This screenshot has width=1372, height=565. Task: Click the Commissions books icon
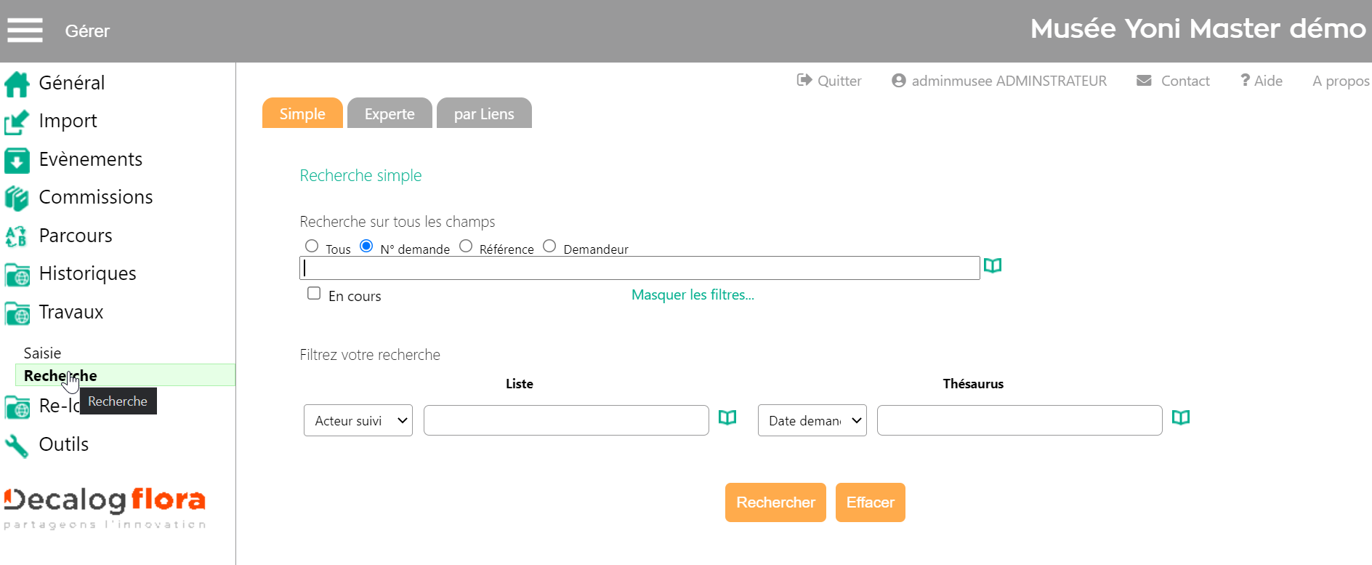tap(17, 199)
